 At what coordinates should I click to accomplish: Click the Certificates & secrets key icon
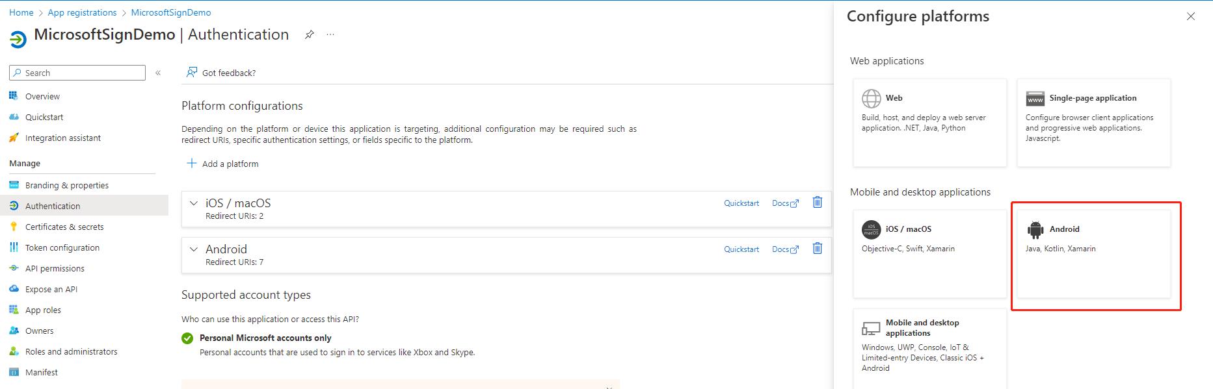click(x=14, y=227)
